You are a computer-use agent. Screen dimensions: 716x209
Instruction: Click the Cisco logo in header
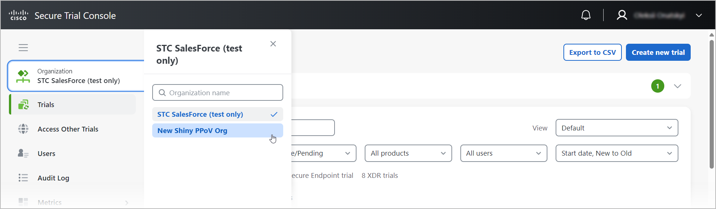[x=18, y=15]
